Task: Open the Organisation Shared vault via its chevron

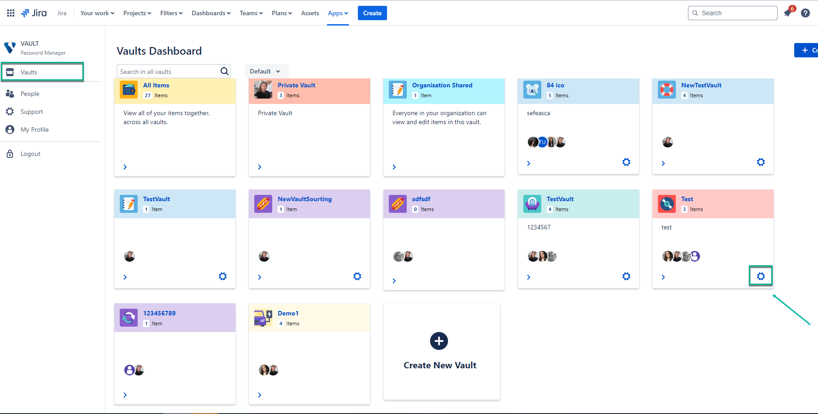Action: point(394,167)
